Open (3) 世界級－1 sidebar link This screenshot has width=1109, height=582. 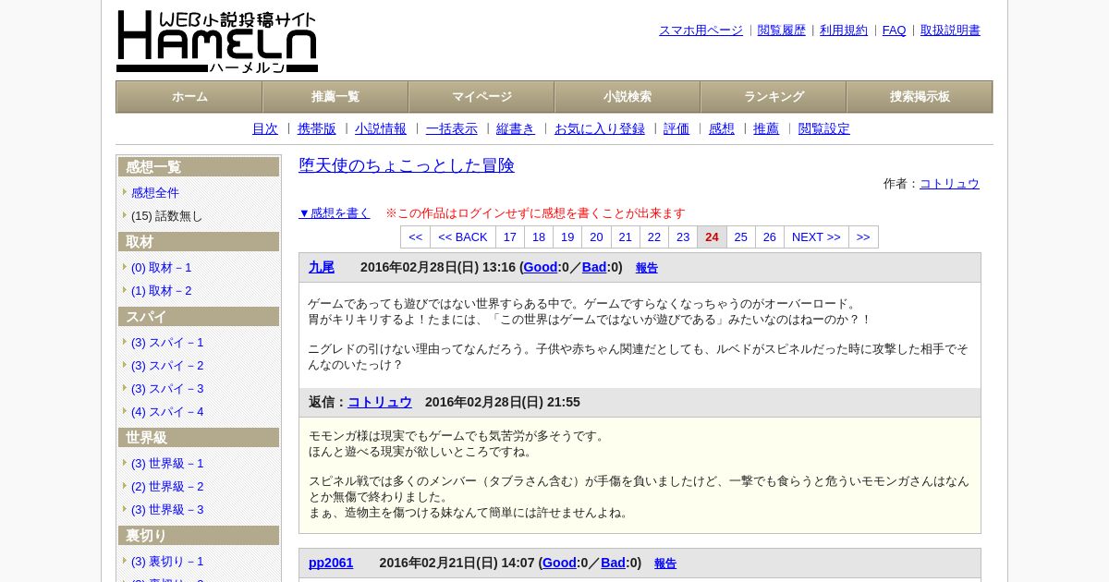(x=167, y=464)
